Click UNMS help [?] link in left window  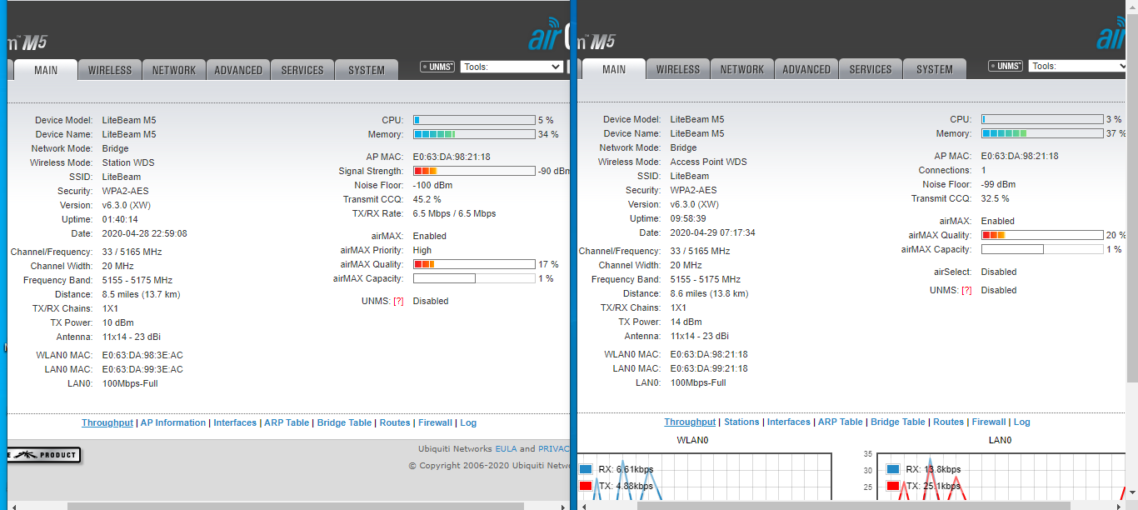click(x=398, y=301)
